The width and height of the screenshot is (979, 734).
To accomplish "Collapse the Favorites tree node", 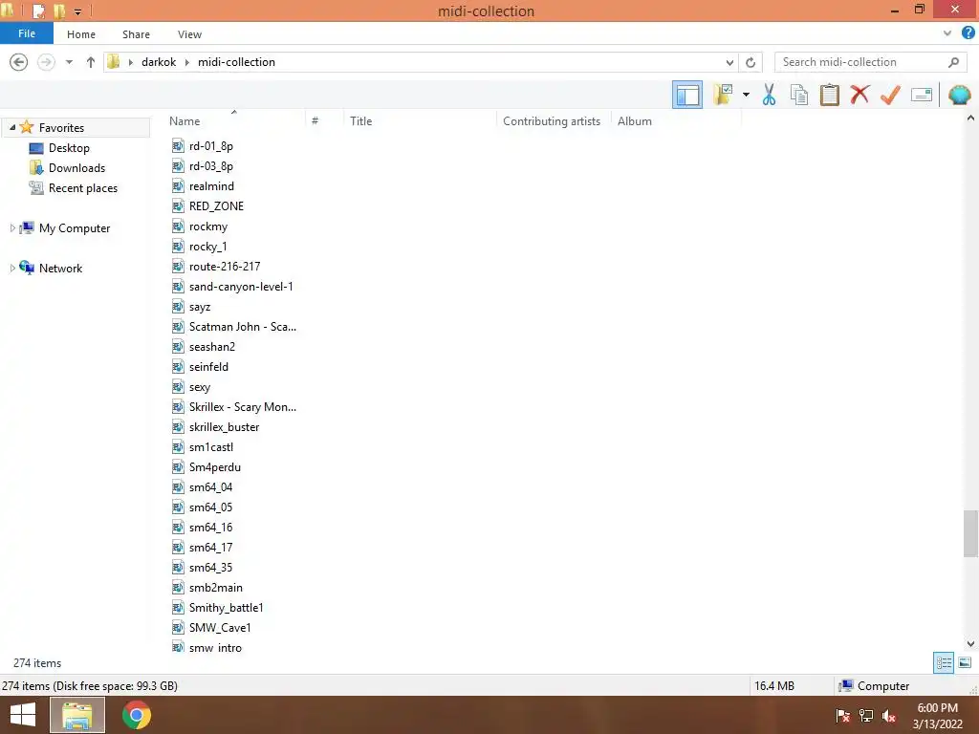I will click(11, 127).
